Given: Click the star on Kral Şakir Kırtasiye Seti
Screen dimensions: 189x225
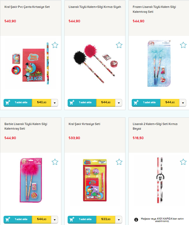Looking at the screenshot, I should coord(119,162).
